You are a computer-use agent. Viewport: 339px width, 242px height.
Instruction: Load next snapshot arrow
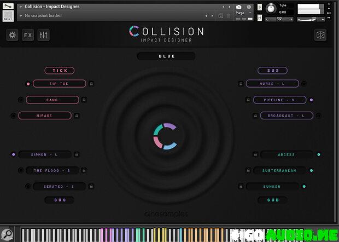coord(212,16)
